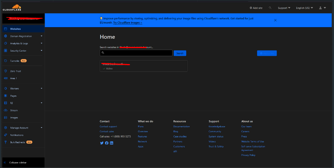This screenshot has width=334, height=168.
Task: Click the Cloudflare logo
Action: [x=12, y=8]
